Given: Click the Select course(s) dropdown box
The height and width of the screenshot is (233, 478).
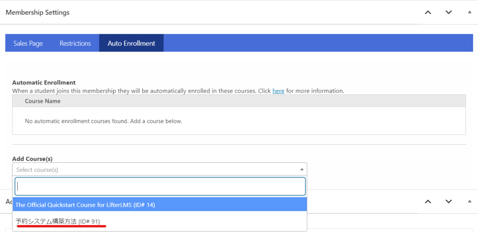Looking at the screenshot, I should coord(159,169).
